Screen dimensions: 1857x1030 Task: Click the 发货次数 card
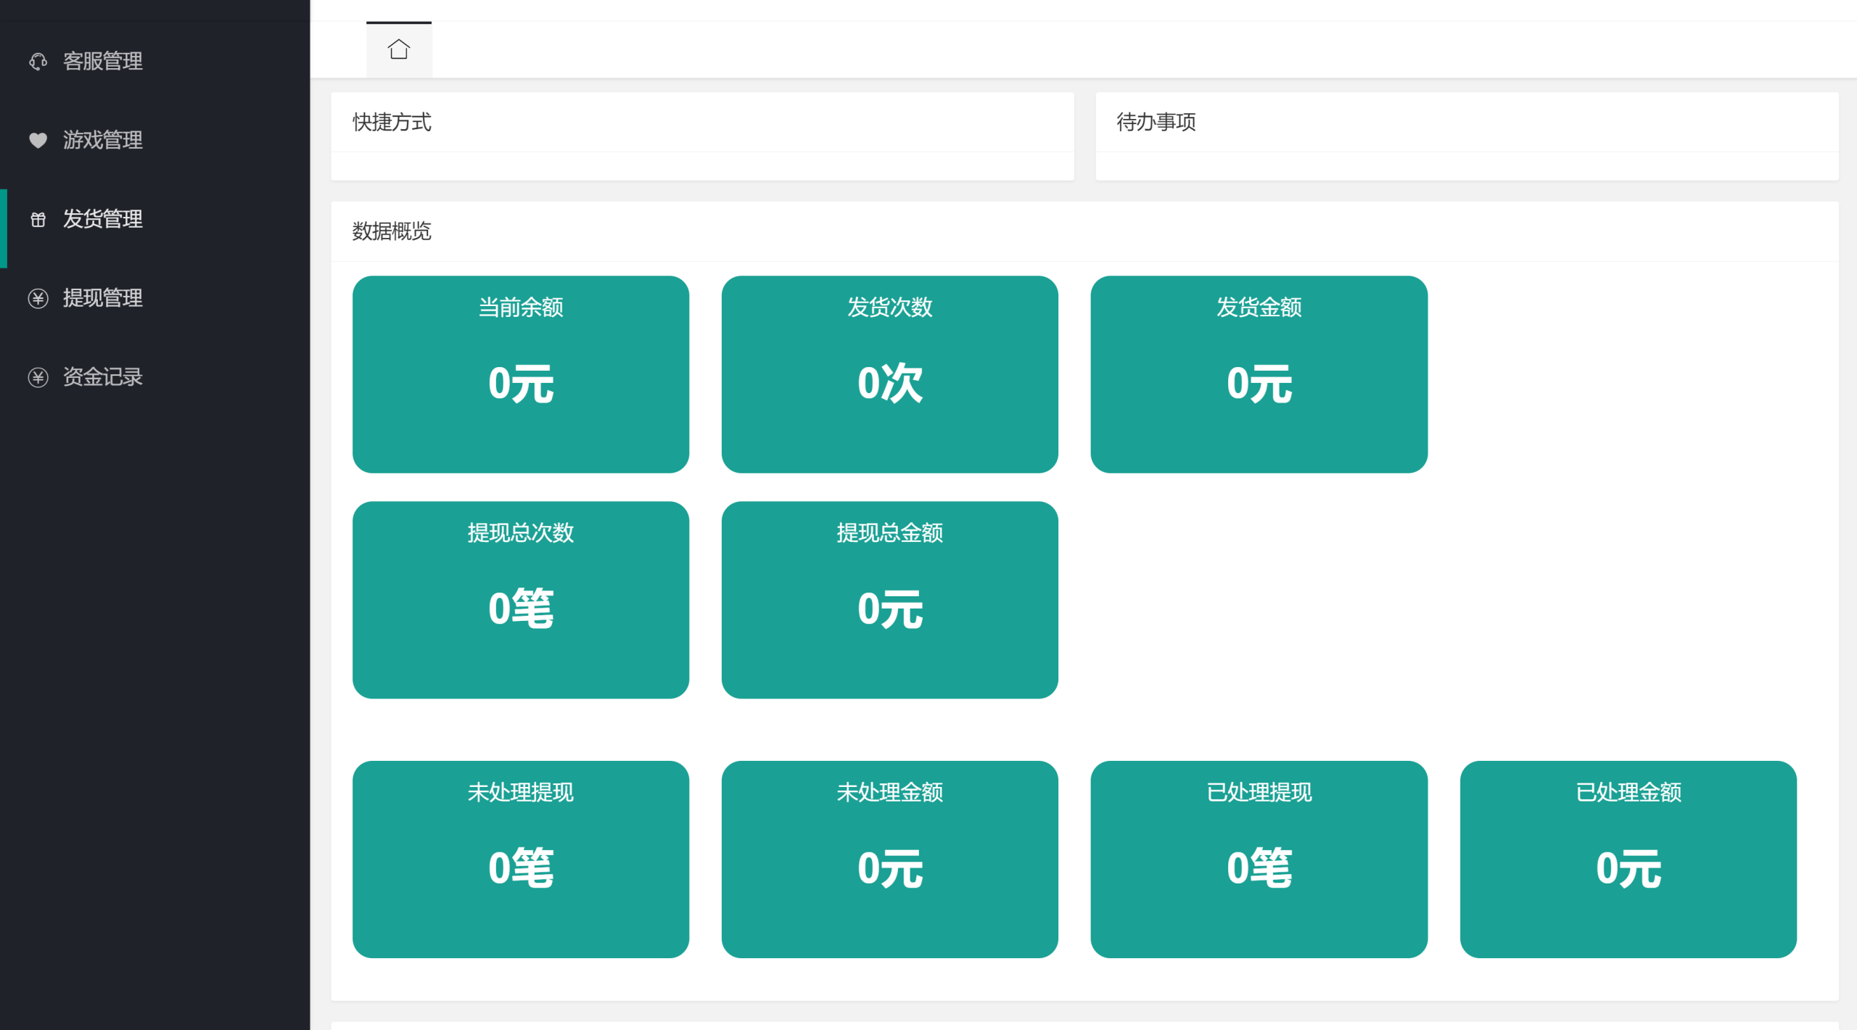[890, 371]
